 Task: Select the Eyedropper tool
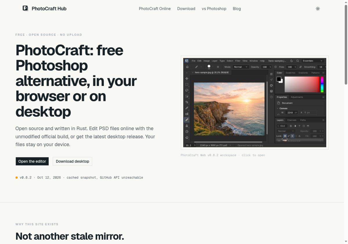pos(187,108)
